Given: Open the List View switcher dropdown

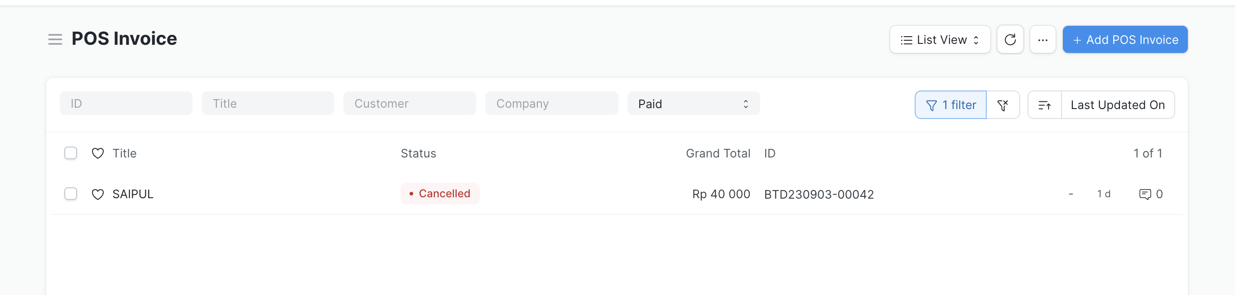Looking at the screenshot, I should point(940,40).
